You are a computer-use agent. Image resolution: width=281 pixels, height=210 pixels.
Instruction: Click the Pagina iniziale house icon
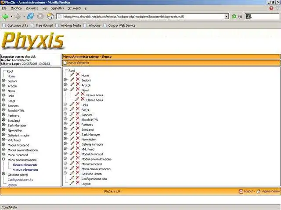tap(259, 192)
